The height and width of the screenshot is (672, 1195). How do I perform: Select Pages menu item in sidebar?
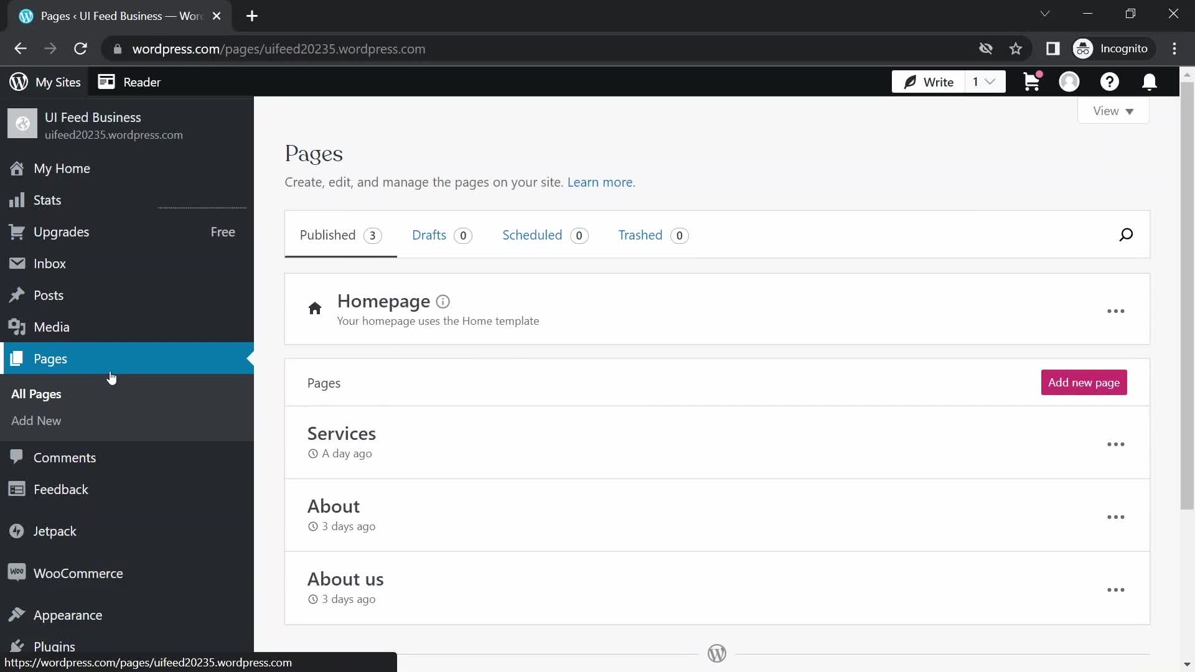(x=50, y=358)
